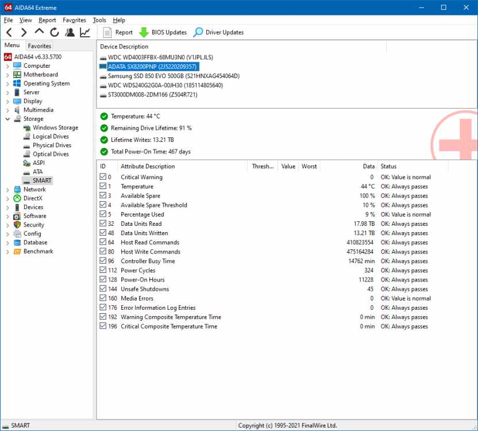This screenshot has width=478, height=431.
Task: Toggle the Media Errors checkbox
Action: (103, 298)
